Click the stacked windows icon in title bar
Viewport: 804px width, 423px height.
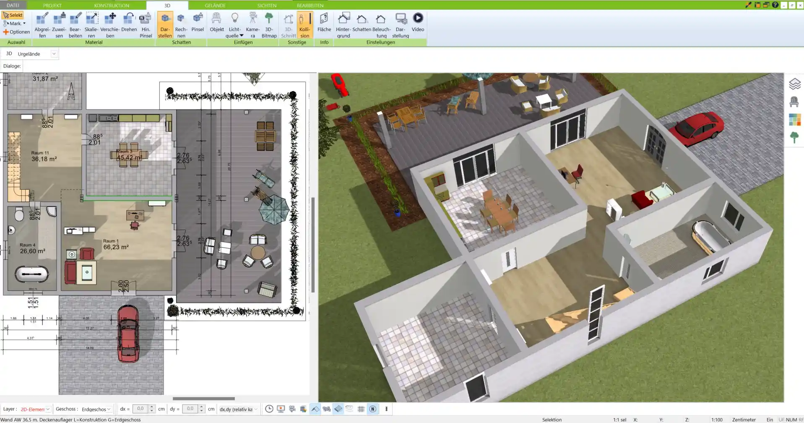tap(766, 5)
